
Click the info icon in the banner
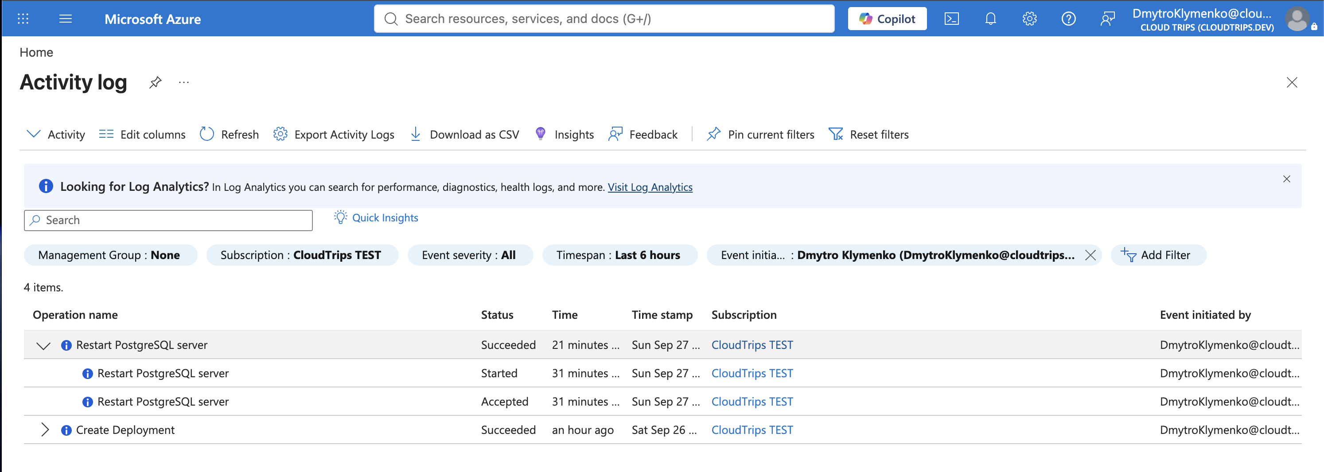point(46,186)
